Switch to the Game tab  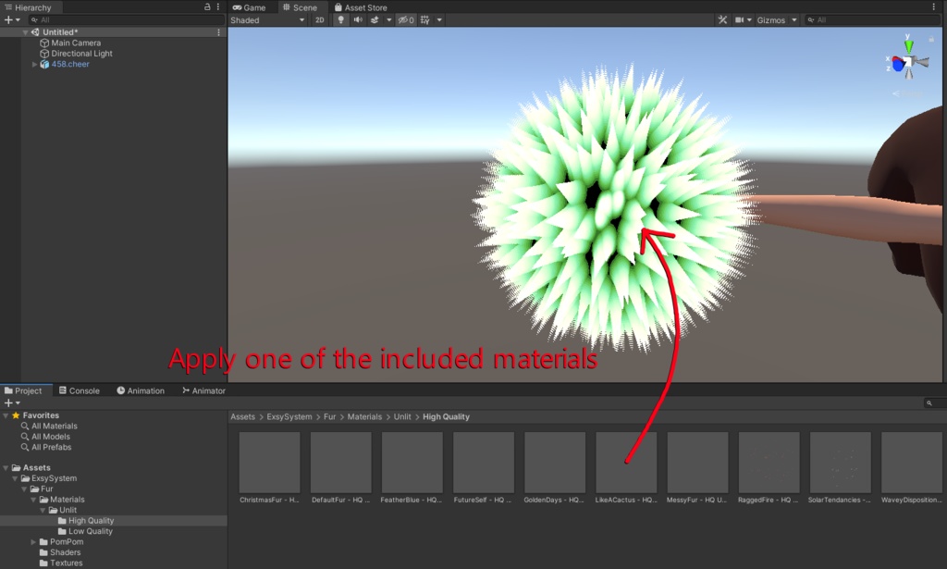click(249, 7)
